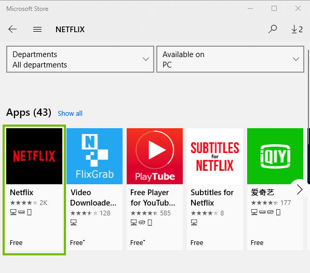The height and width of the screenshot is (273, 310).
Task: Close the Microsoft Store window
Action: [x=298, y=8]
